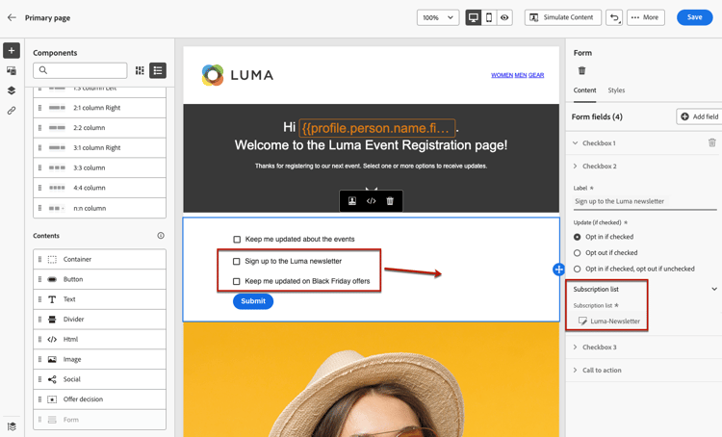Image resolution: width=722 pixels, height=437 pixels.
Task: Go back using the arrow beside Primary page
Action: tap(12, 17)
